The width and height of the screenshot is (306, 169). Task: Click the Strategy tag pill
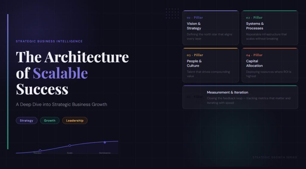coord(27,121)
